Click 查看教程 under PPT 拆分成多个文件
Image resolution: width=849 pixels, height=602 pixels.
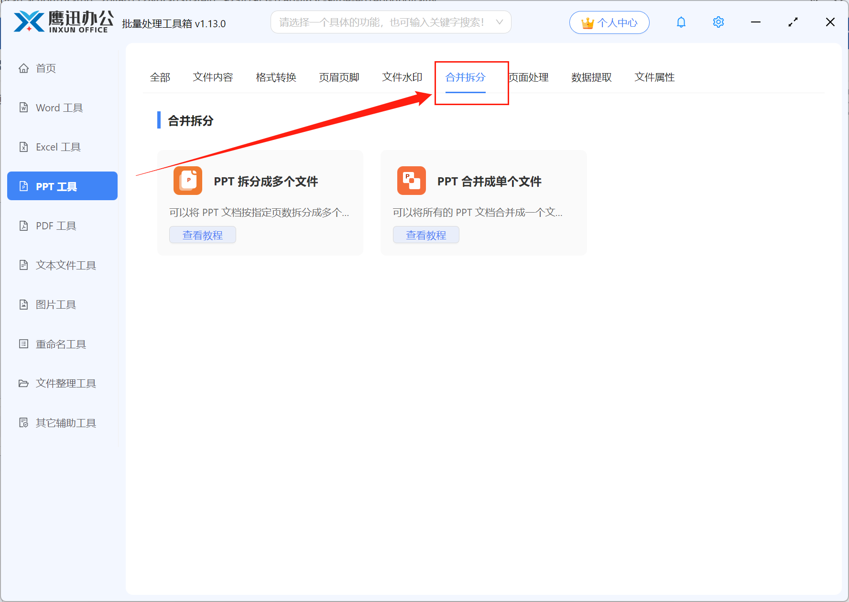click(203, 235)
